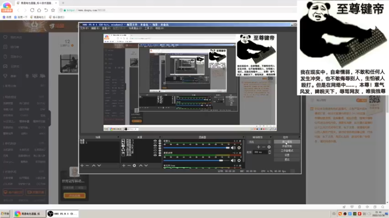The image size is (389, 218).
Task: Move the scene up with the scenes panel up arrow
Action: click(x=94, y=165)
